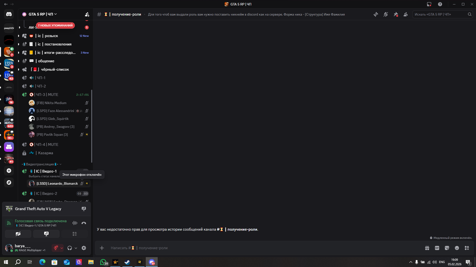Open server with 1K+ badge
Image resolution: width=476 pixels, height=267 pixels.
pyautogui.click(x=9, y=135)
